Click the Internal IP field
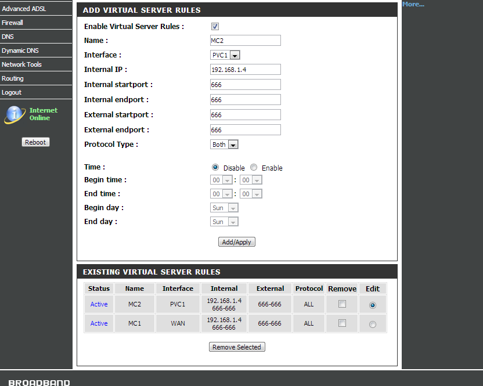483x386 pixels. 246,69
